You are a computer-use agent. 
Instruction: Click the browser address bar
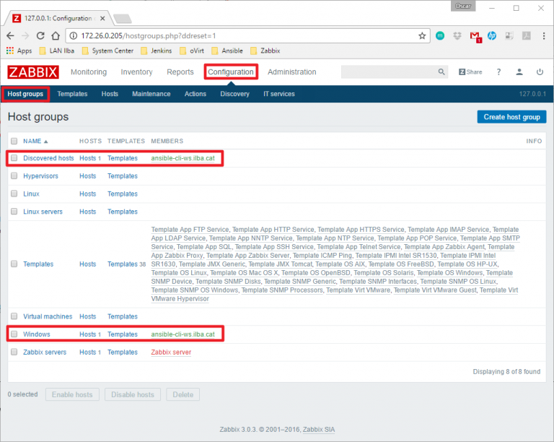(x=247, y=35)
